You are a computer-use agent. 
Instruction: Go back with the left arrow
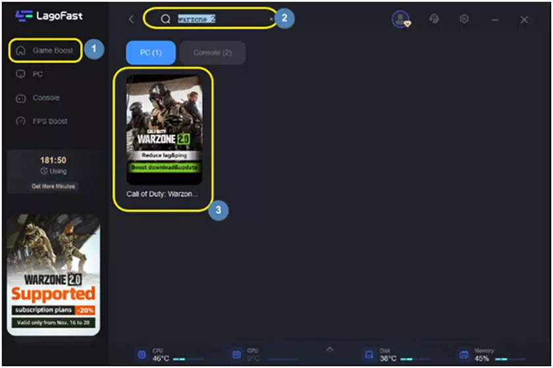131,19
